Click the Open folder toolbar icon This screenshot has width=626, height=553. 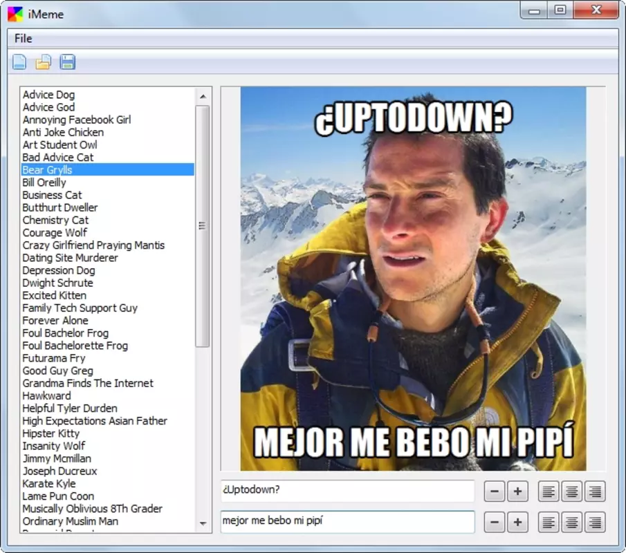click(x=43, y=62)
